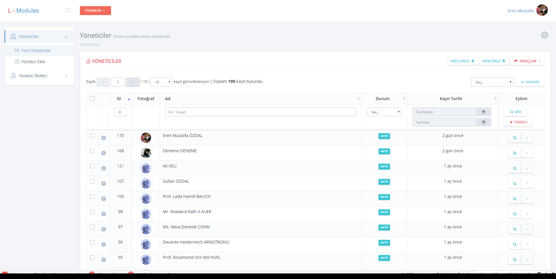This screenshot has width=556, height=279.
Task: Open action dropdown for Prof. Rosamond Orn row
Action: coord(527,260)
